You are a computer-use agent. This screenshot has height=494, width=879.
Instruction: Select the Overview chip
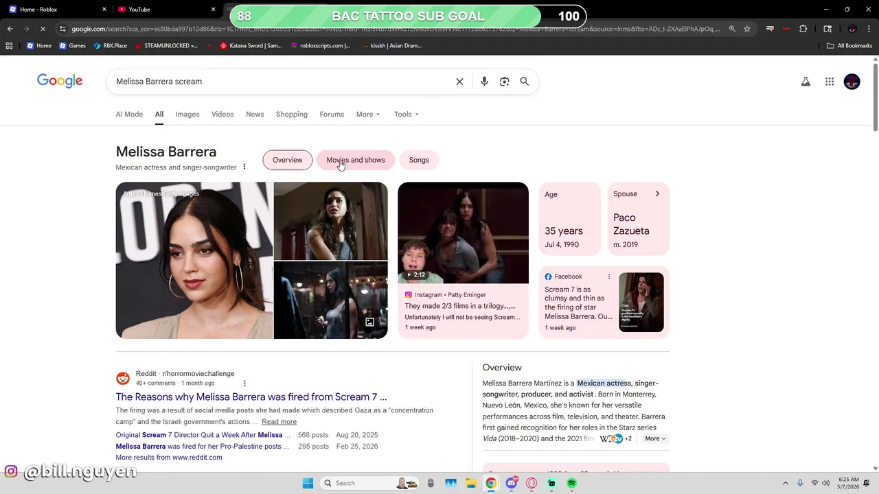(287, 160)
